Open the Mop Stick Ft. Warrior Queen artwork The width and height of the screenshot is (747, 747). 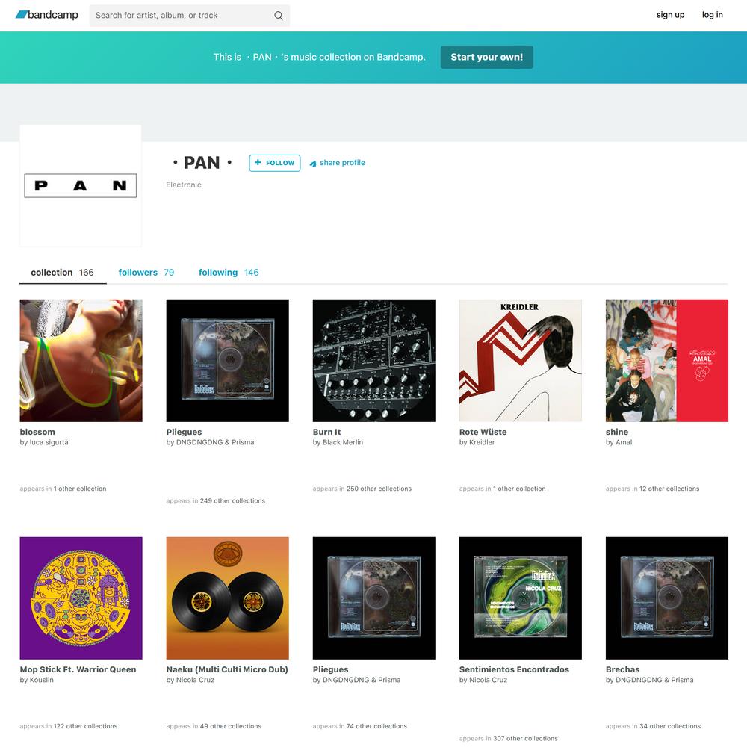[81, 598]
